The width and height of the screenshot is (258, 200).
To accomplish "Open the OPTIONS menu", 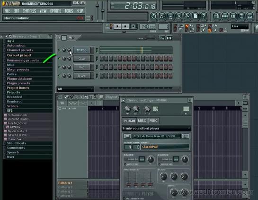I will coord(55,11).
